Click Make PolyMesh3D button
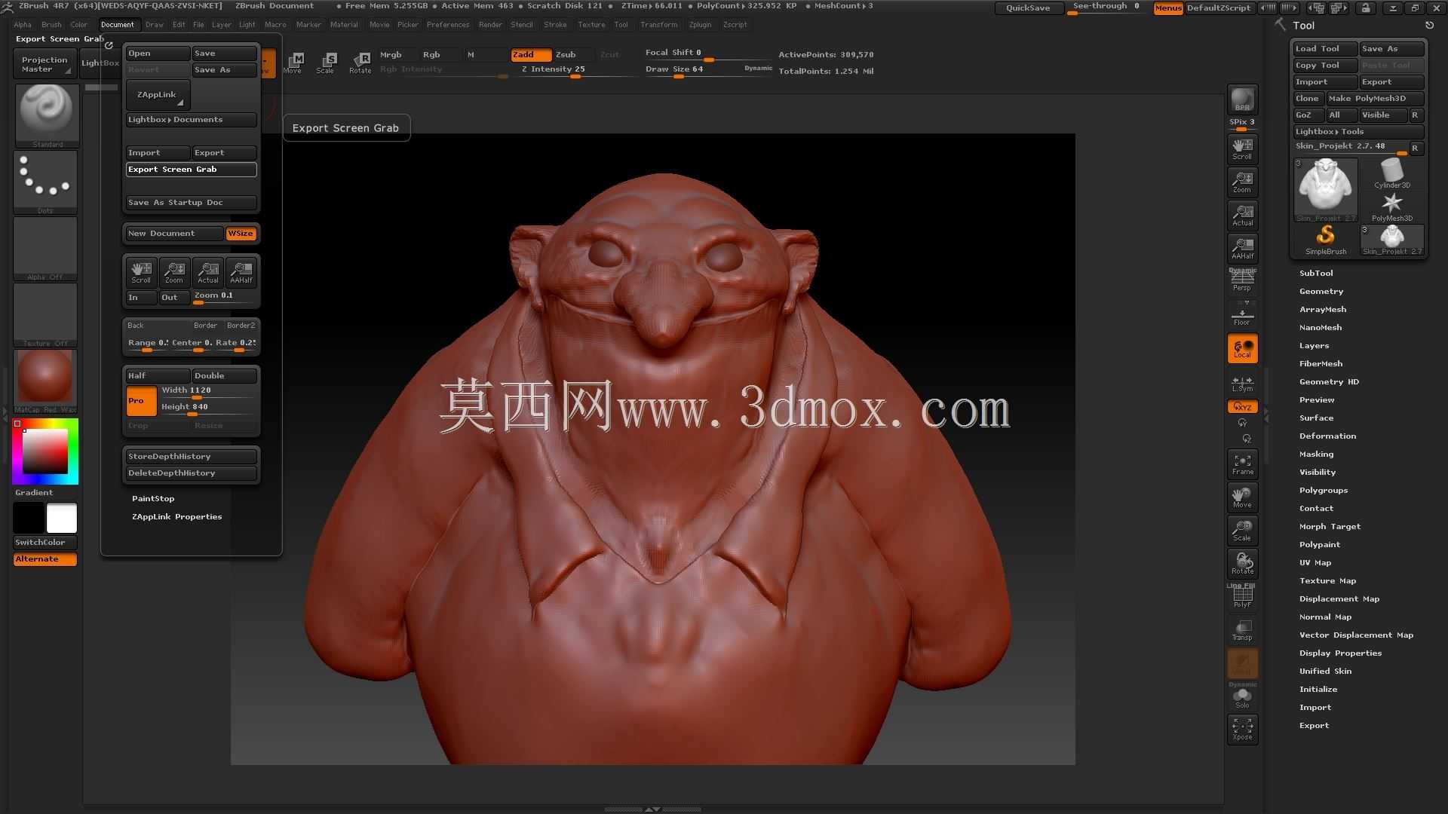 coord(1376,99)
